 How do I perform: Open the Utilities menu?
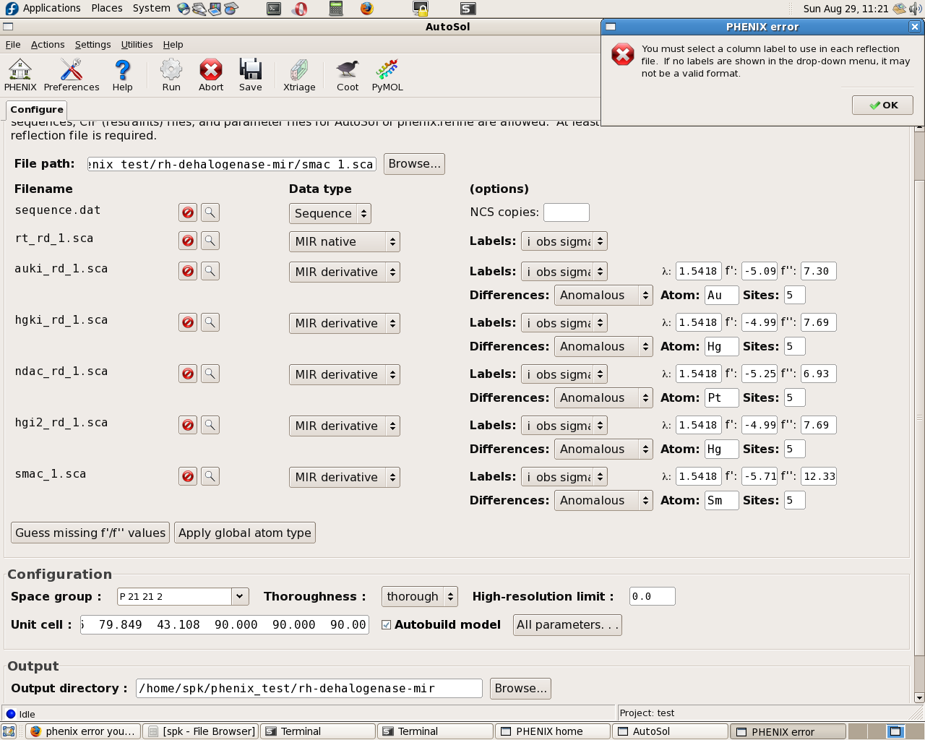[x=137, y=45]
